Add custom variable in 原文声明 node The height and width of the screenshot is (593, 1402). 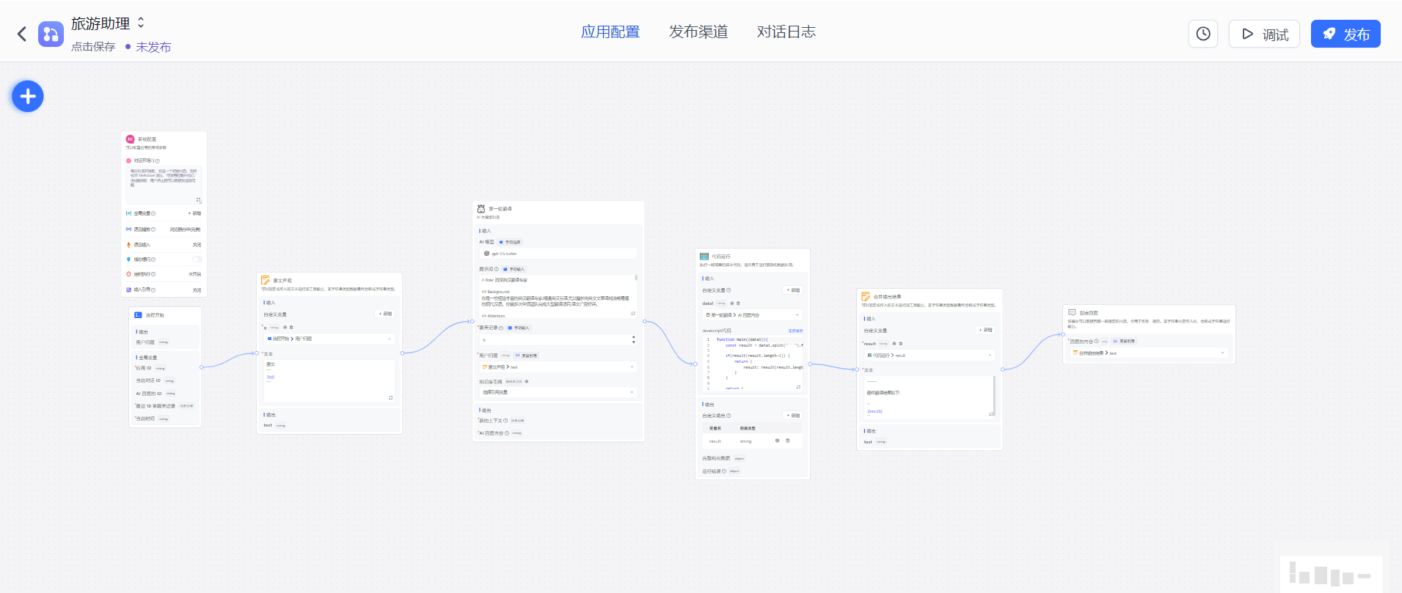386,314
